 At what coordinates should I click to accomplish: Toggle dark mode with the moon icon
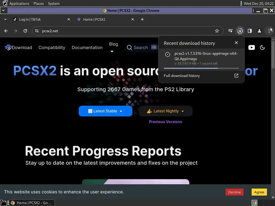click(262, 47)
